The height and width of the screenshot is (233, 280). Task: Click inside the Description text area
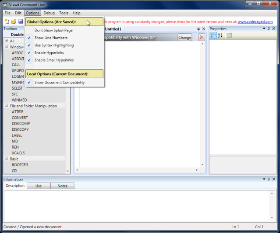137,205
